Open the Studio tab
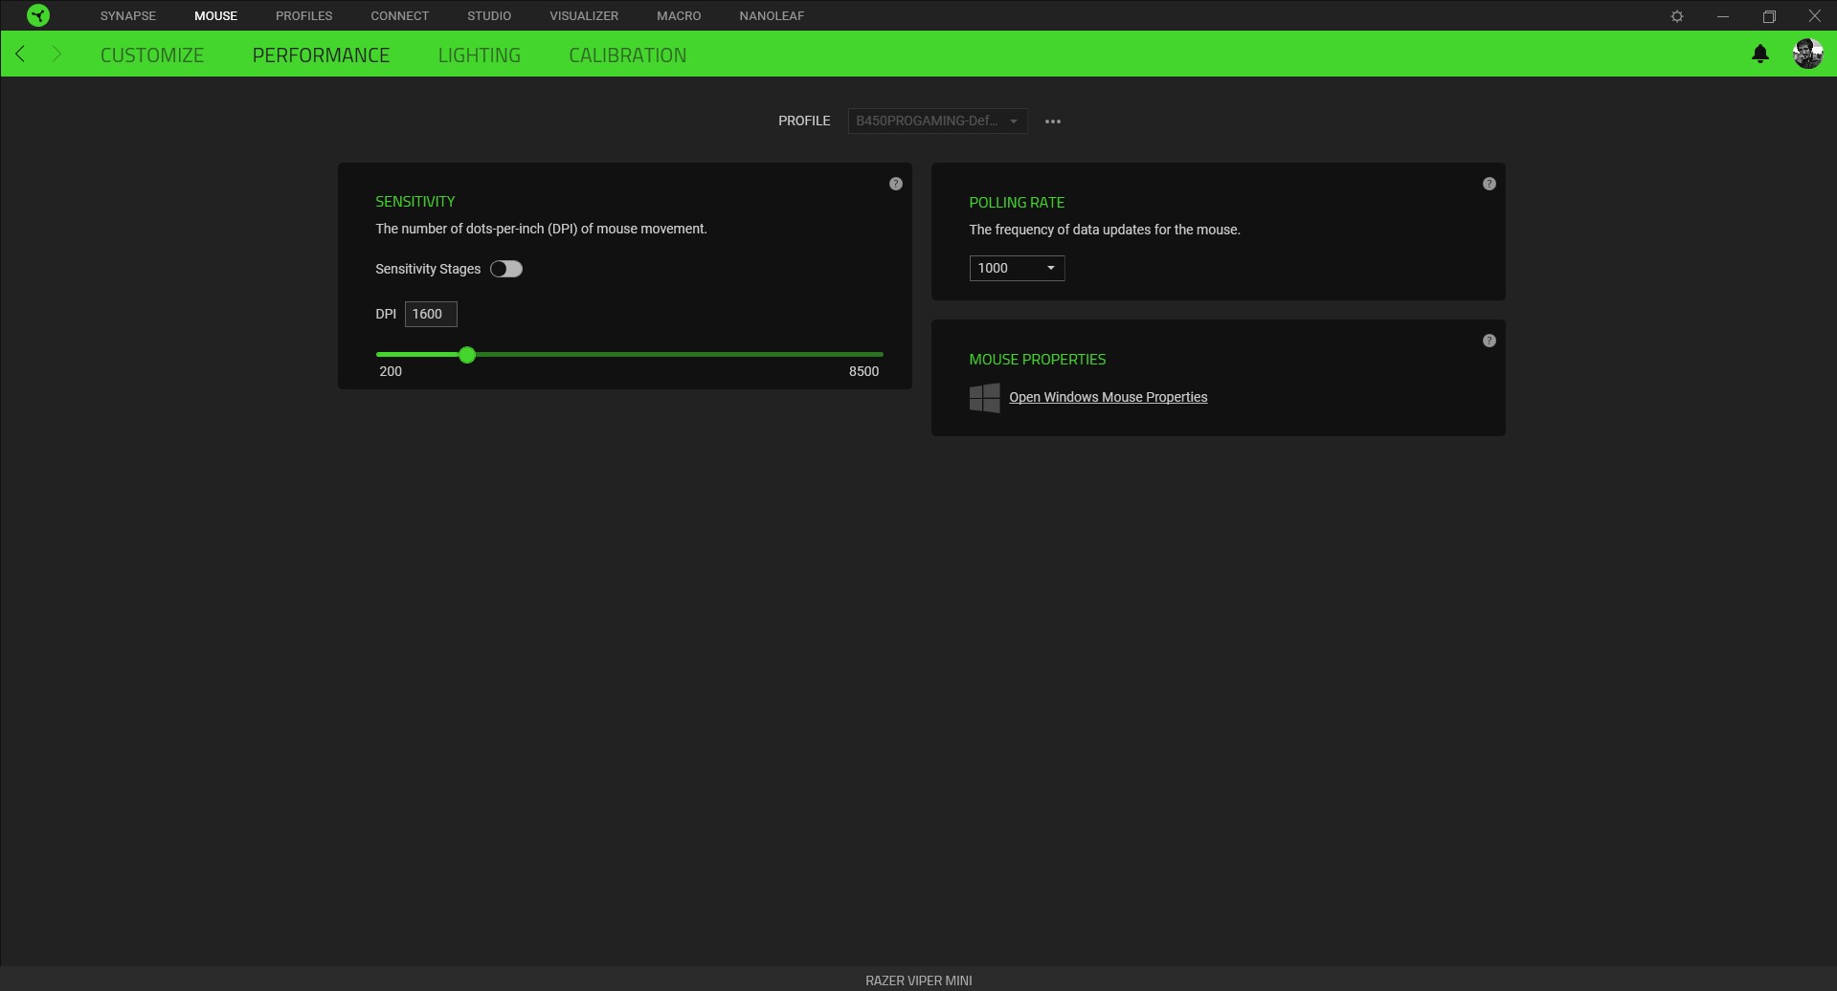1837x991 pixels. [489, 16]
